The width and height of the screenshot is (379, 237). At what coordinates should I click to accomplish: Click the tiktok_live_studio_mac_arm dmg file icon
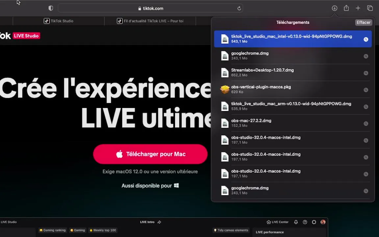[225, 106]
